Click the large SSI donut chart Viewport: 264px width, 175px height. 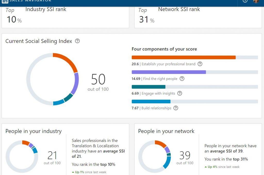pos(53,79)
